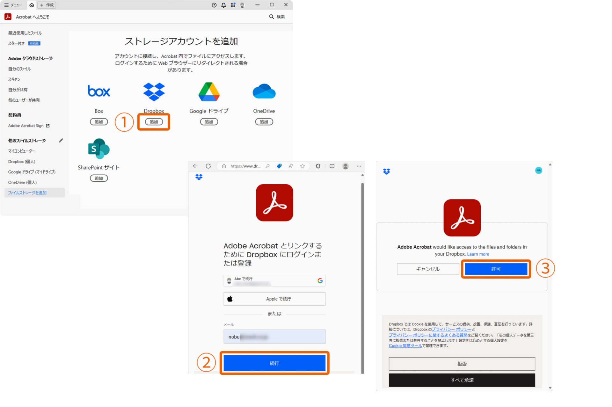This screenshot has width=612, height=407.
Task: Click the 追加 button under Dropbox
Action: click(154, 122)
